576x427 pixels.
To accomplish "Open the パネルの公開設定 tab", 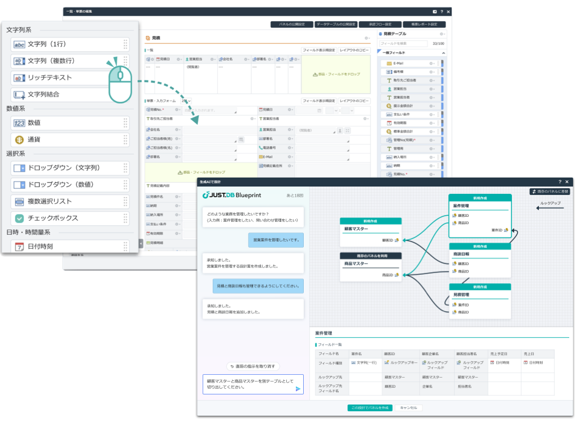I will pos(291,25).
